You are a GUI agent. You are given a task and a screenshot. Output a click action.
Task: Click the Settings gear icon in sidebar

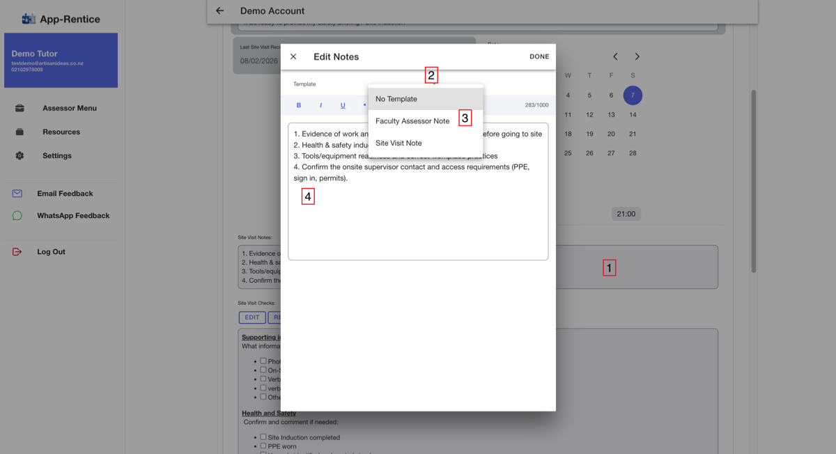(20, 155)
